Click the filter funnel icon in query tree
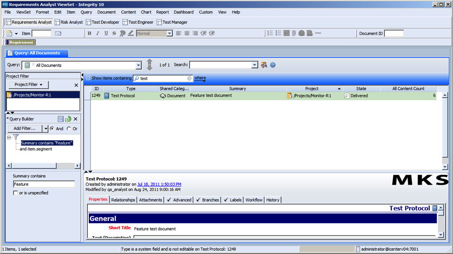The image size is (453, 254). 16,137
